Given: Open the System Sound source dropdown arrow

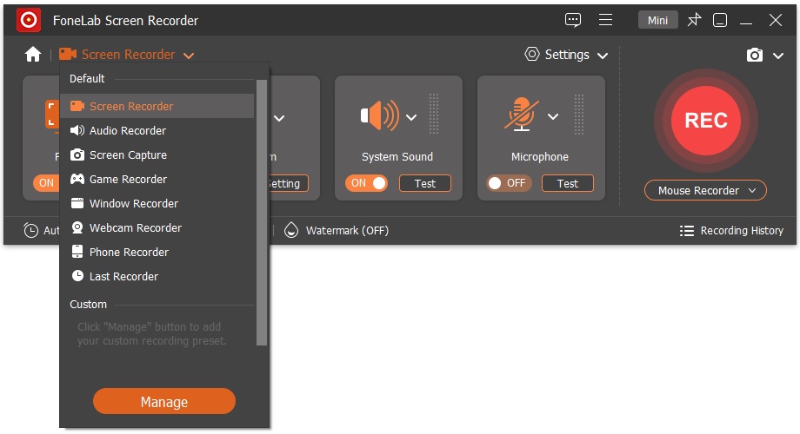Looking at the screenshot, I should [411, 118].
